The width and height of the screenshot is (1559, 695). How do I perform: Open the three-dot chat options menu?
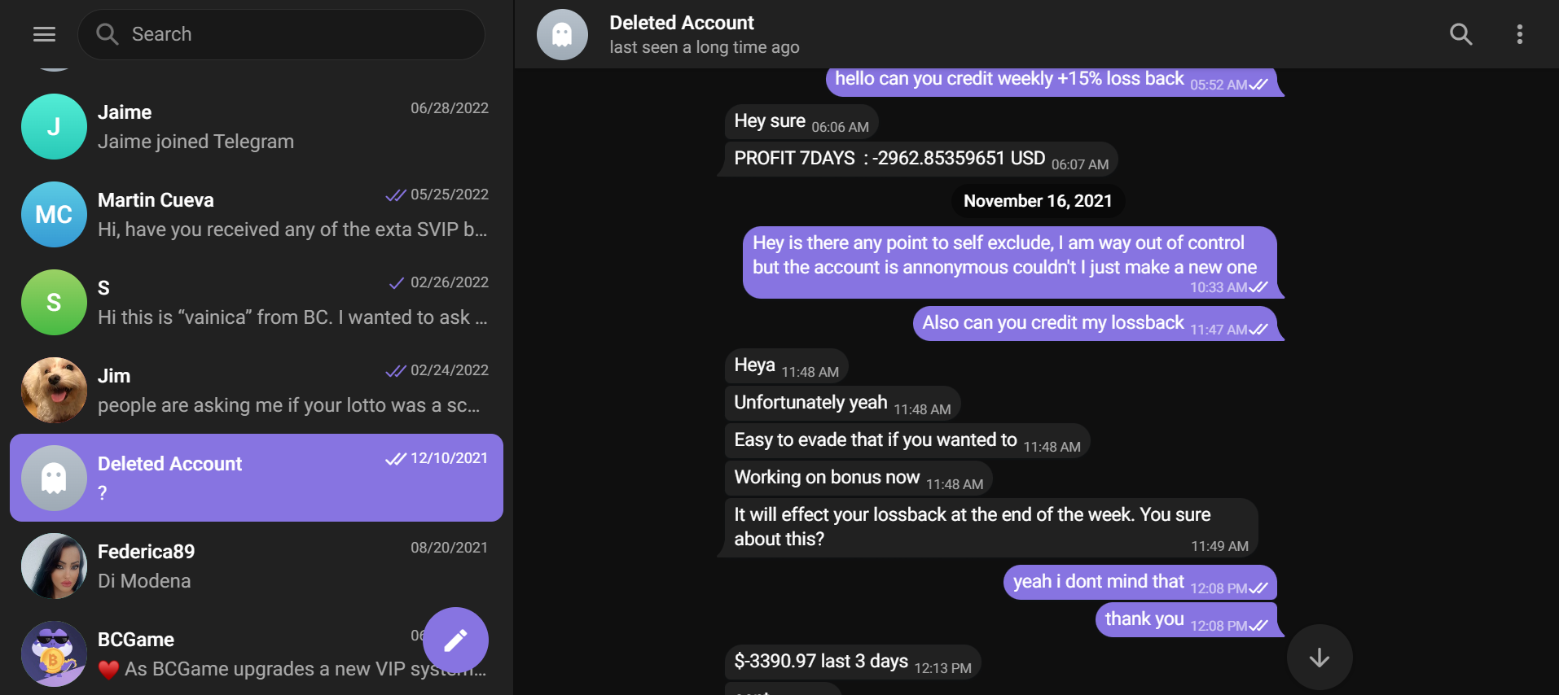click(x=1520, y=34)
